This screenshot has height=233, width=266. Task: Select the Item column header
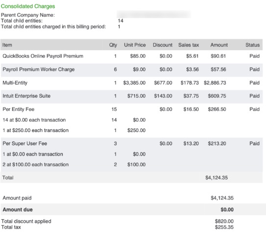tap(7, 45)
